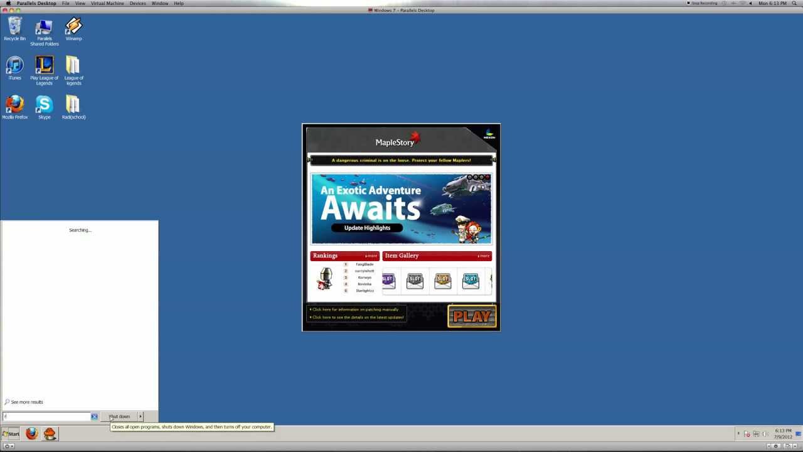803x452 pixels.
Task: Open the Help menu
Action: pos(179,3)
